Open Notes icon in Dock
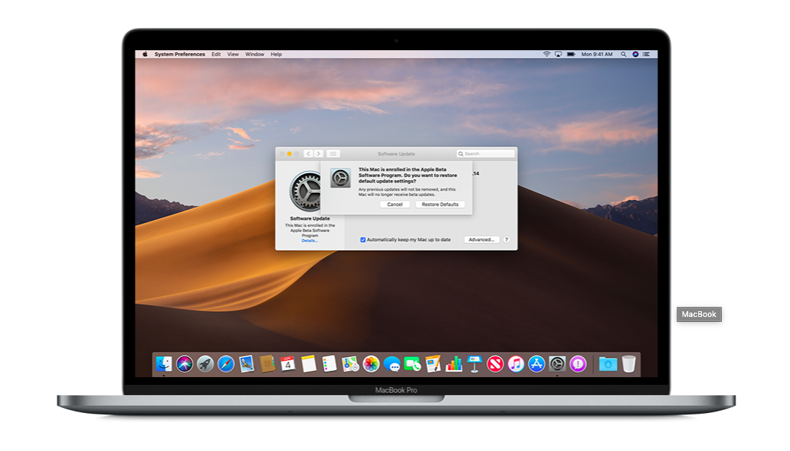This screenshot has height=451, width=790. click(308, 364)
